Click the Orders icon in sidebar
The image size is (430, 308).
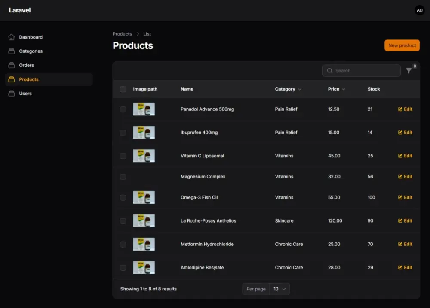coord(12,65)
